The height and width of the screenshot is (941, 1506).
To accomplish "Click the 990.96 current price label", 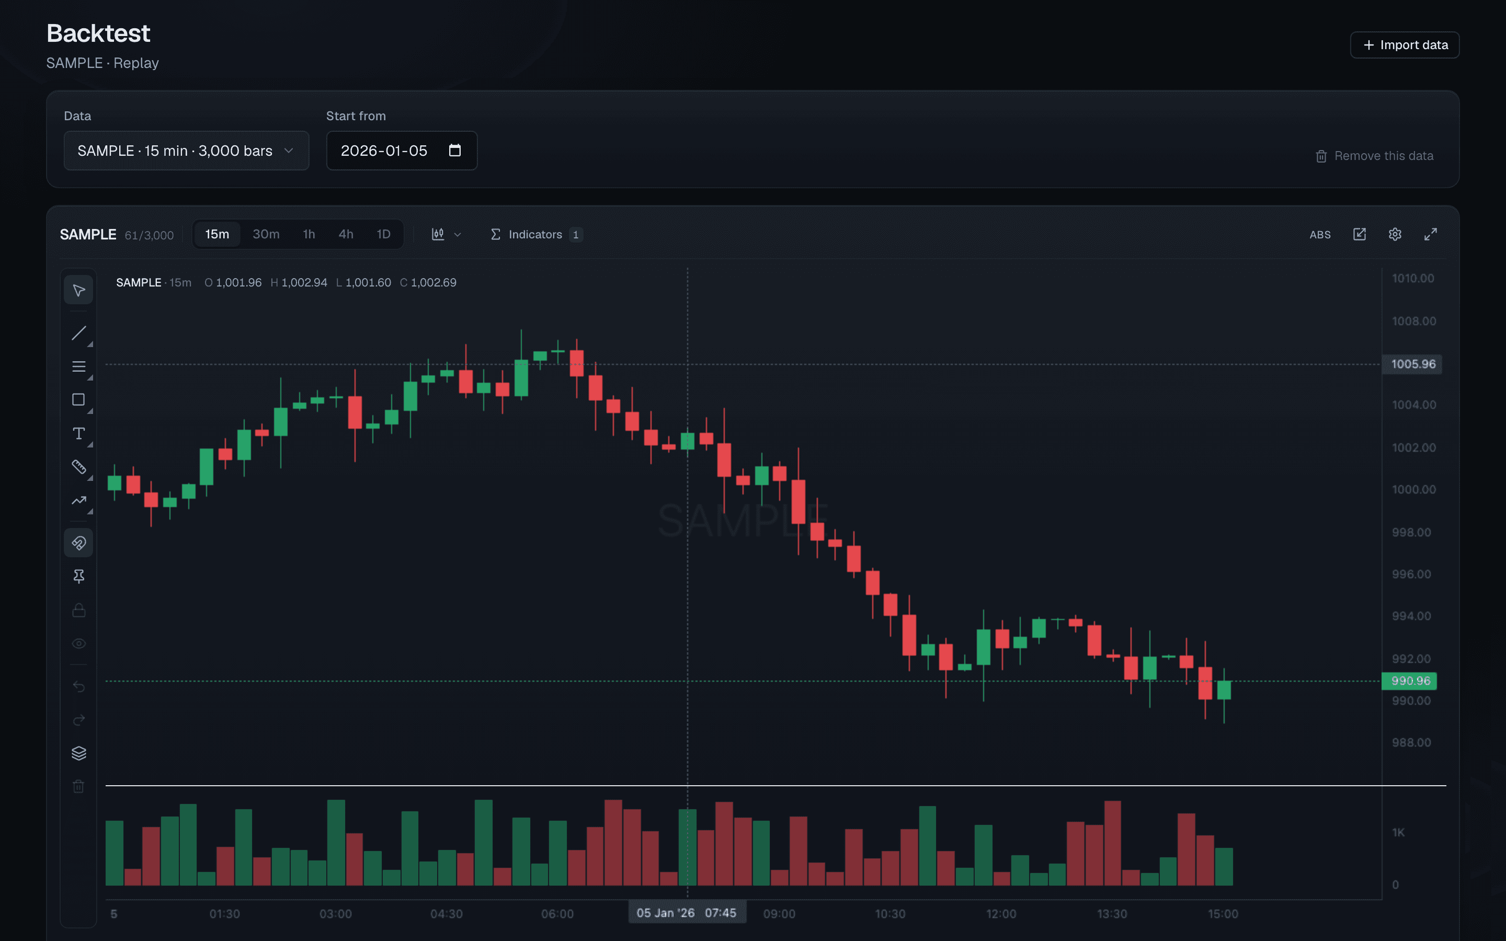I will tap(1410, 681).
